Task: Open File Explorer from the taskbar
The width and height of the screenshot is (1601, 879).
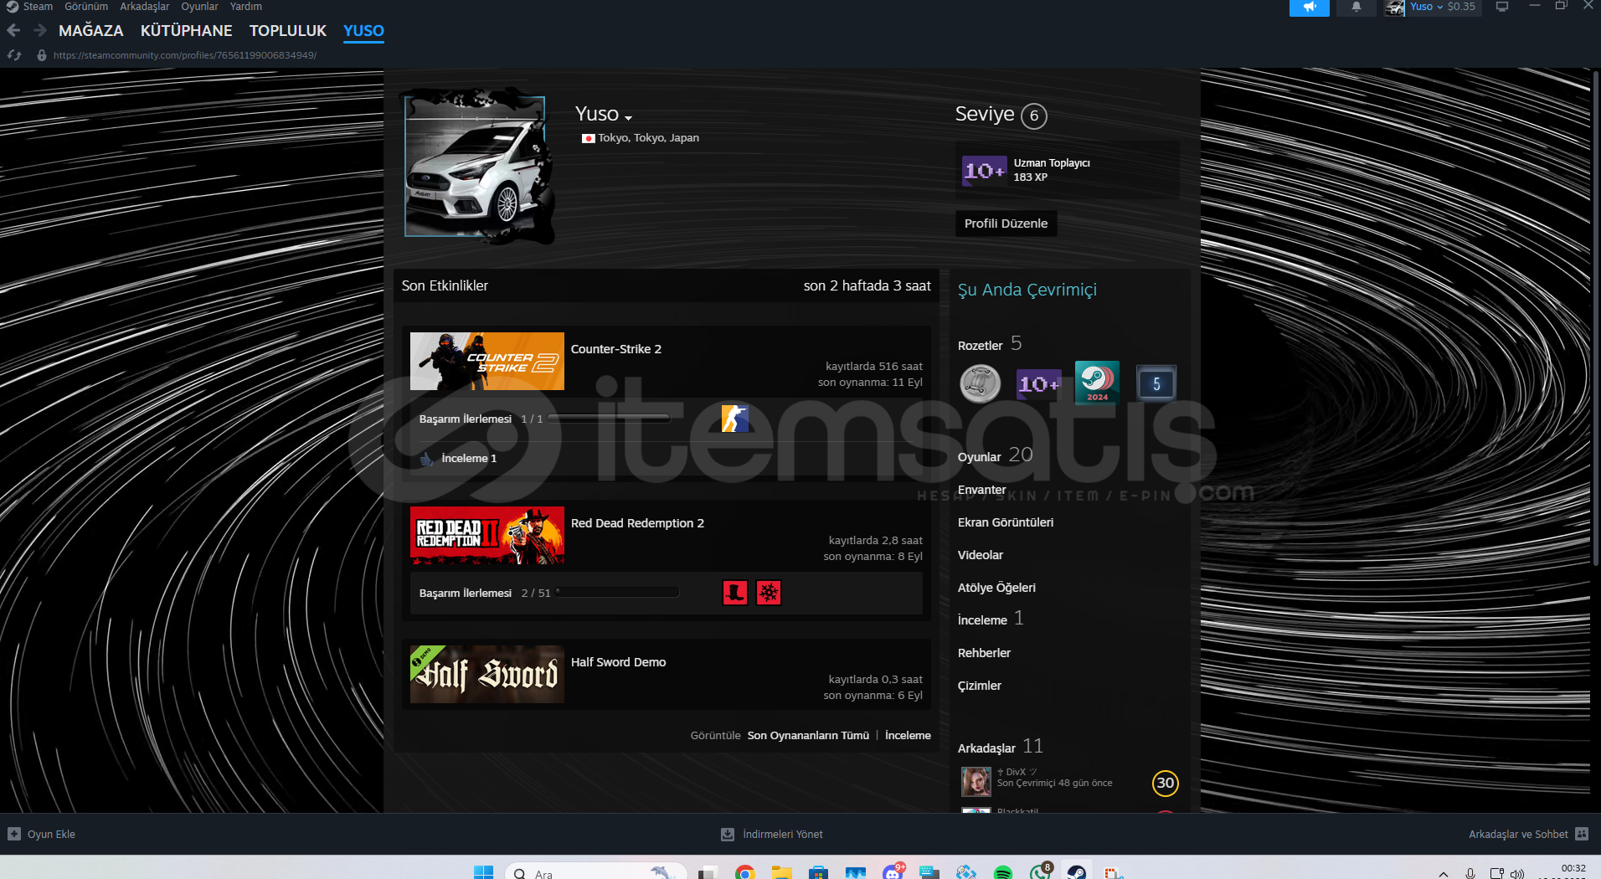Action: pyautogui.click(x=781, y=872)
